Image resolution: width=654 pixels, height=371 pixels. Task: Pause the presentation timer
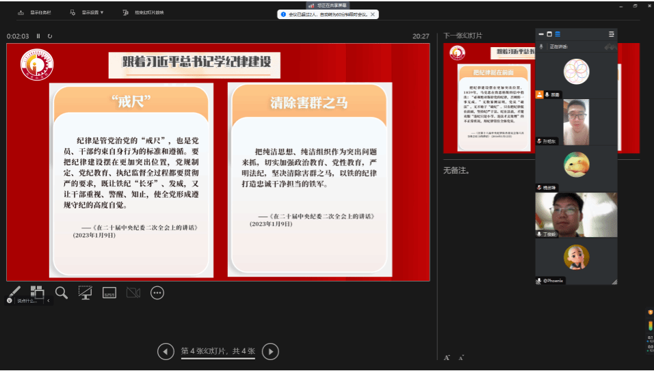(x=38, y=36)
